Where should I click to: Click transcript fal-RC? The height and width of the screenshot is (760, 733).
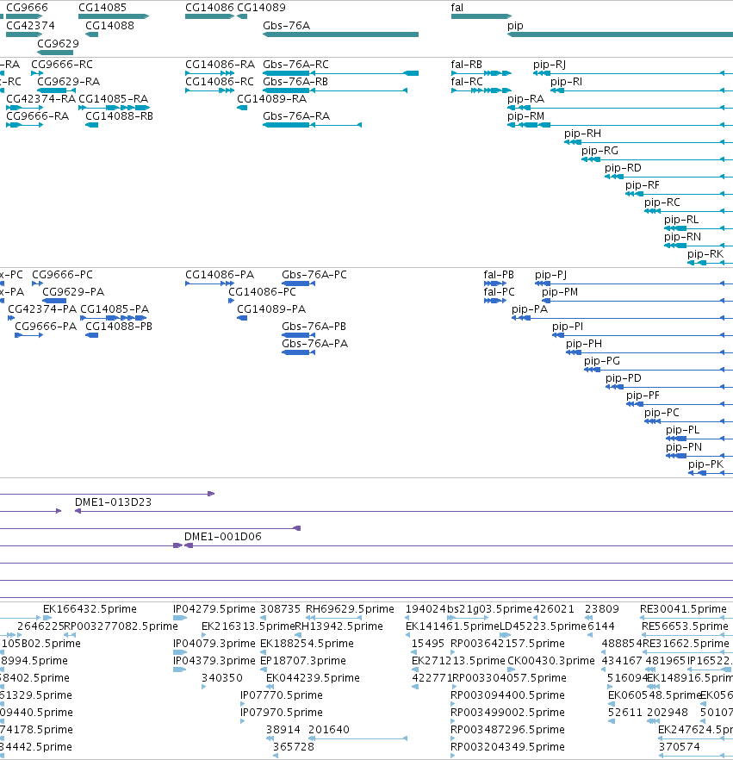pyautogui.click(x=467, y=81)
